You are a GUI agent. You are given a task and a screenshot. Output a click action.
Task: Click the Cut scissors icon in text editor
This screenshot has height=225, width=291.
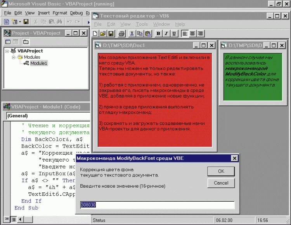pos(132,33)
